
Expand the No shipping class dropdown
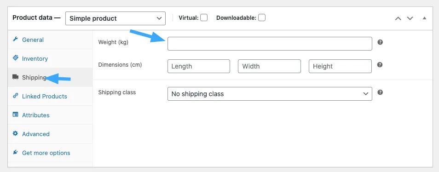(x=270, y=94)
